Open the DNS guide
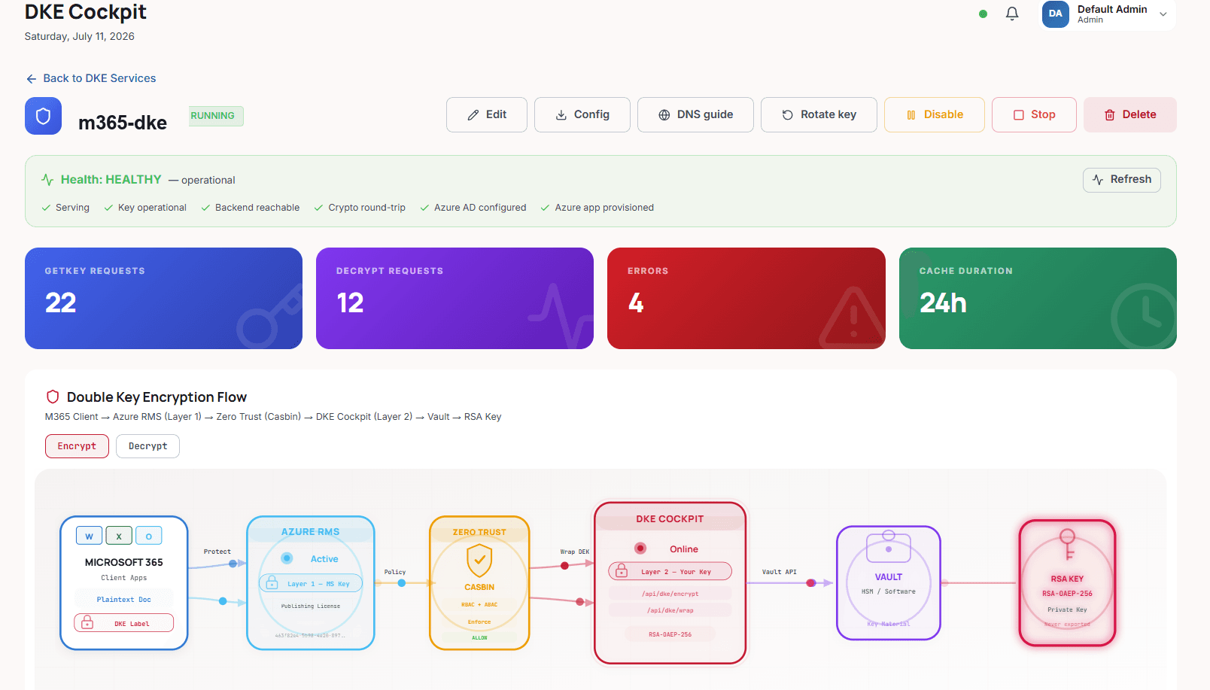The image size is (1210, 690). [695, 114]
